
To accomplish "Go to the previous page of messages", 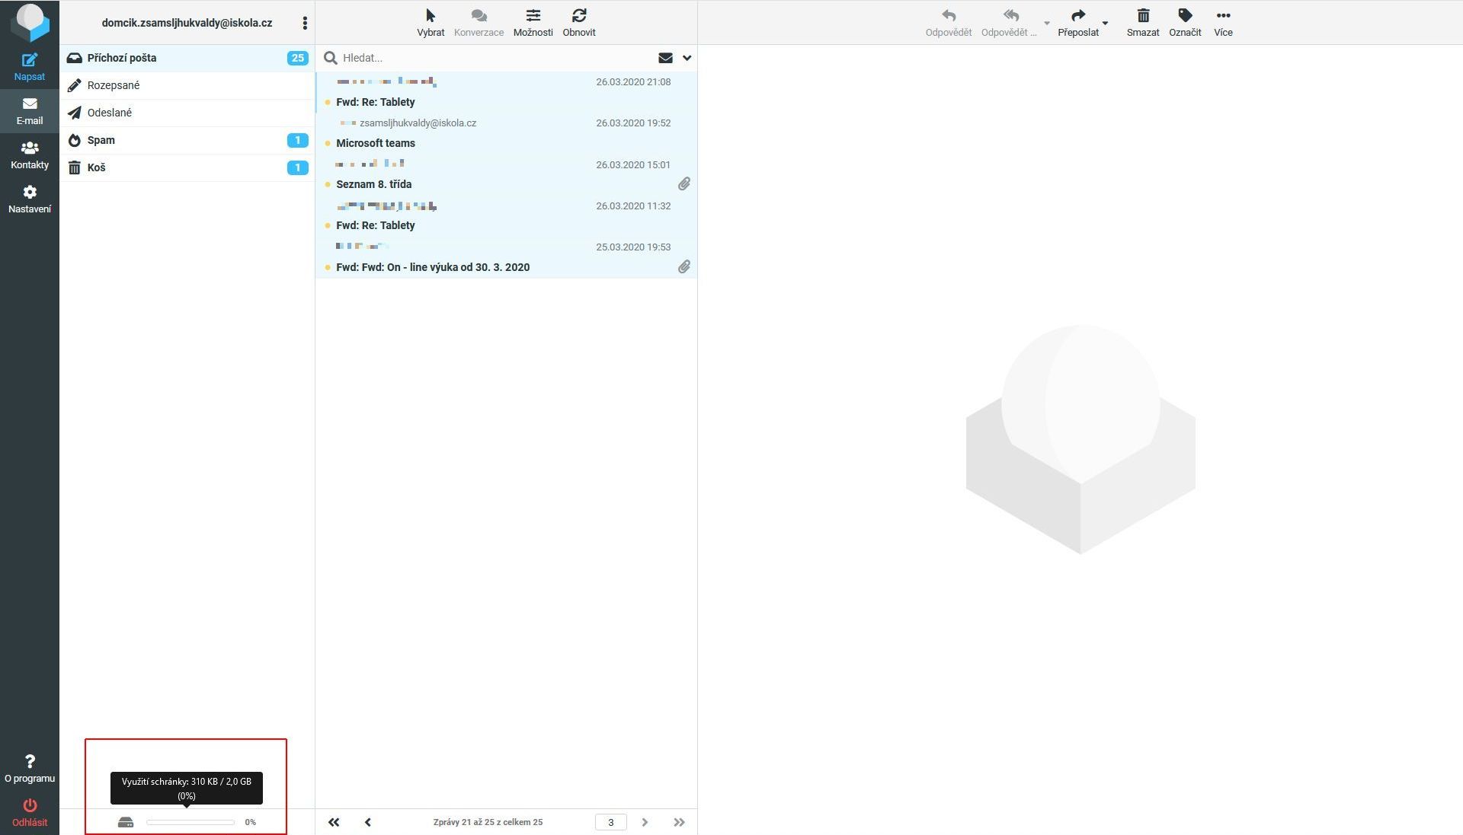I will point(368,822).
